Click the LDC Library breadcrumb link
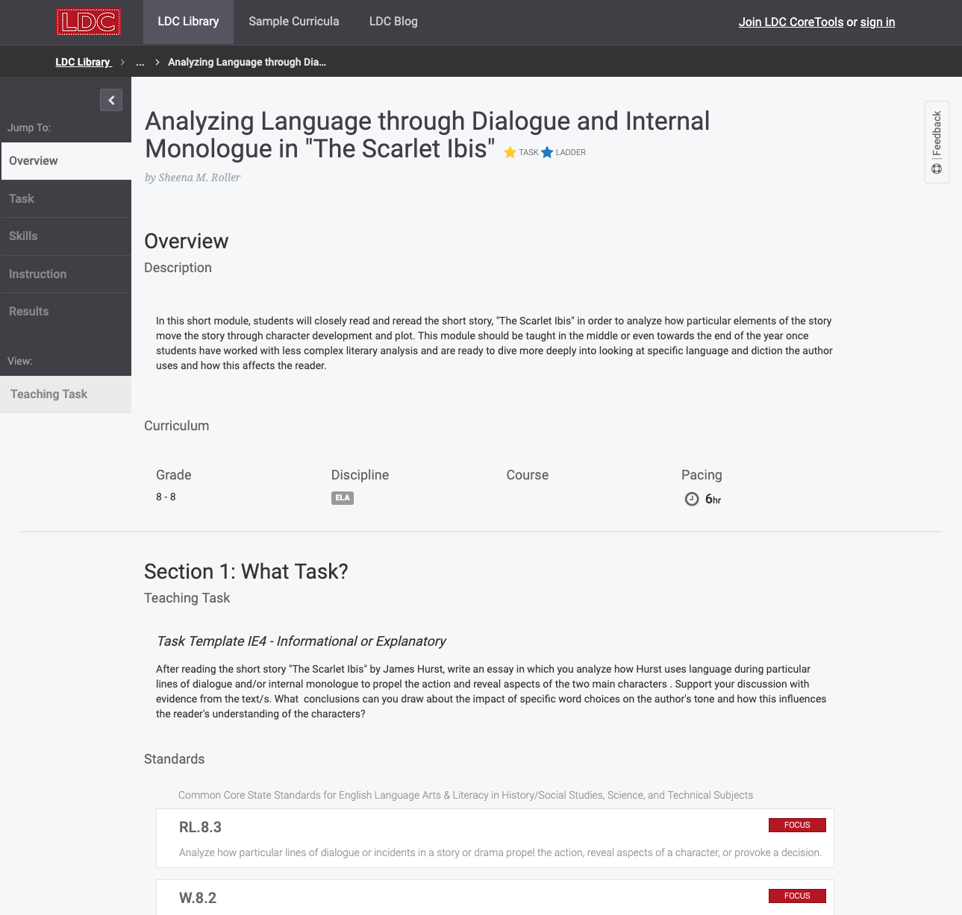Viewport: 962px width, 915px height. (83, 62)
